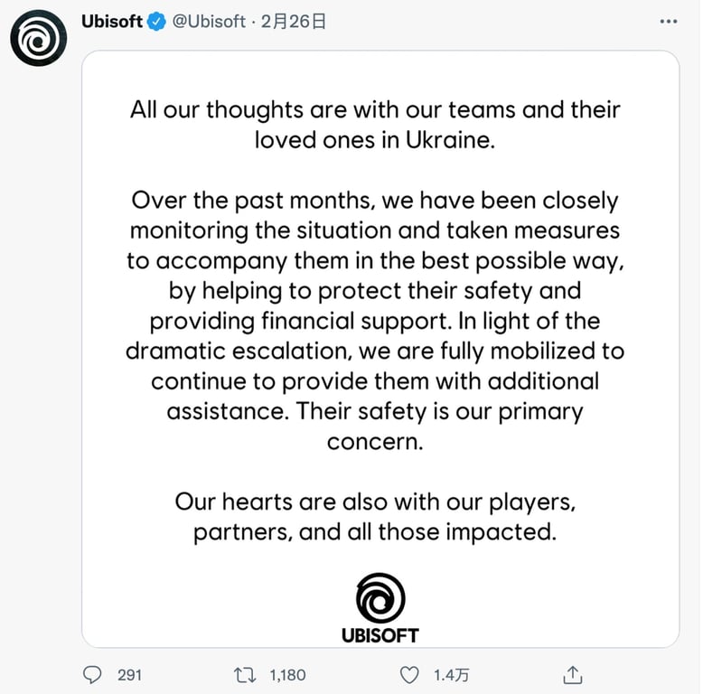View the 291 replies count
703x694 pixels.
tap(129, 675)
